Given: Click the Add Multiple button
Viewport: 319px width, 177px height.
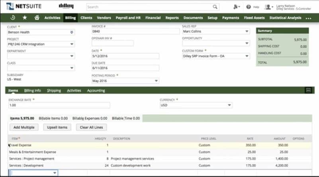Looking at the screenshot, I should click(24, 127).
